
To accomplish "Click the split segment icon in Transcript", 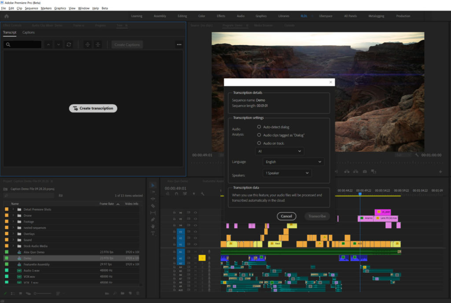I will (x=88, y=44).
